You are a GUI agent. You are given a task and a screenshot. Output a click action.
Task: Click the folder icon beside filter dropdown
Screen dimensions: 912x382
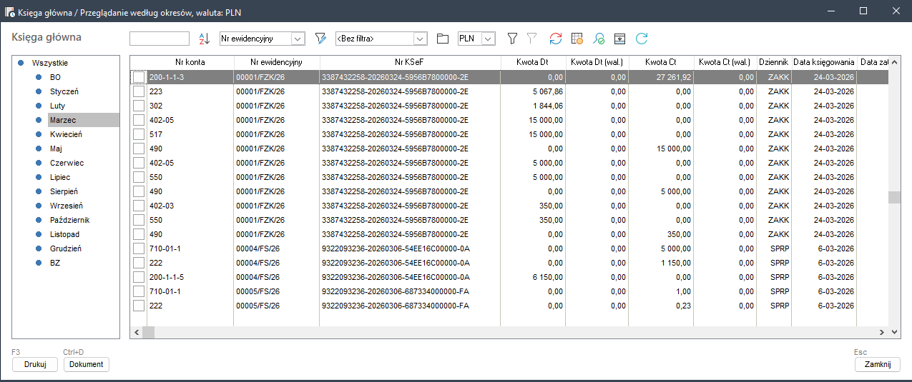442,39
